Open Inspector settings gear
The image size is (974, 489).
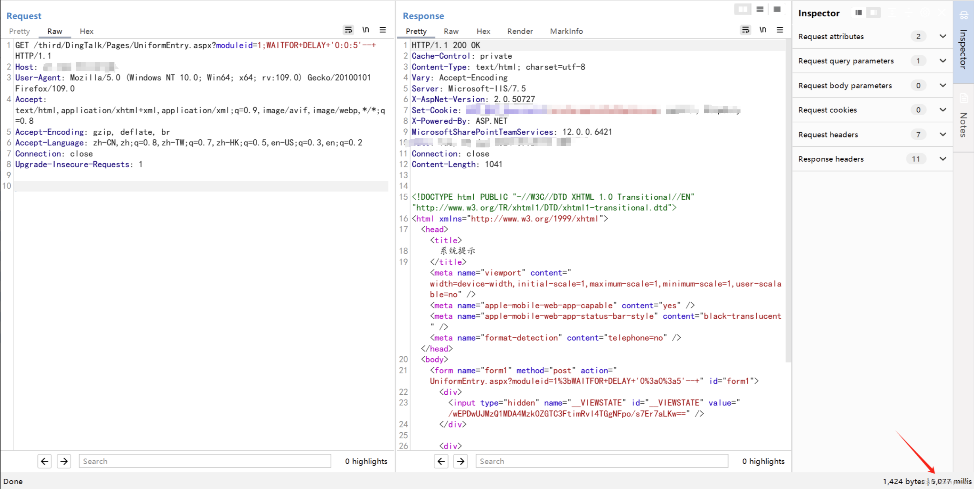pos(925,13)
